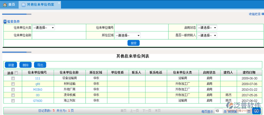This screenshot has height=115, width=264.
Task: Check the box for row 111
Action: (x=13, y=78)
